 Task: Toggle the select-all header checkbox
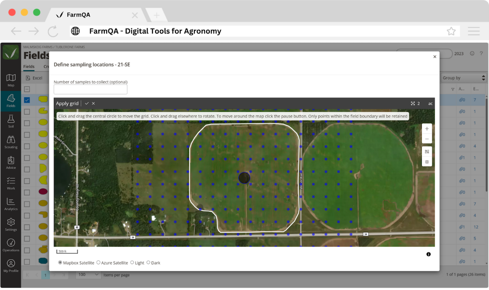point(27,89)
